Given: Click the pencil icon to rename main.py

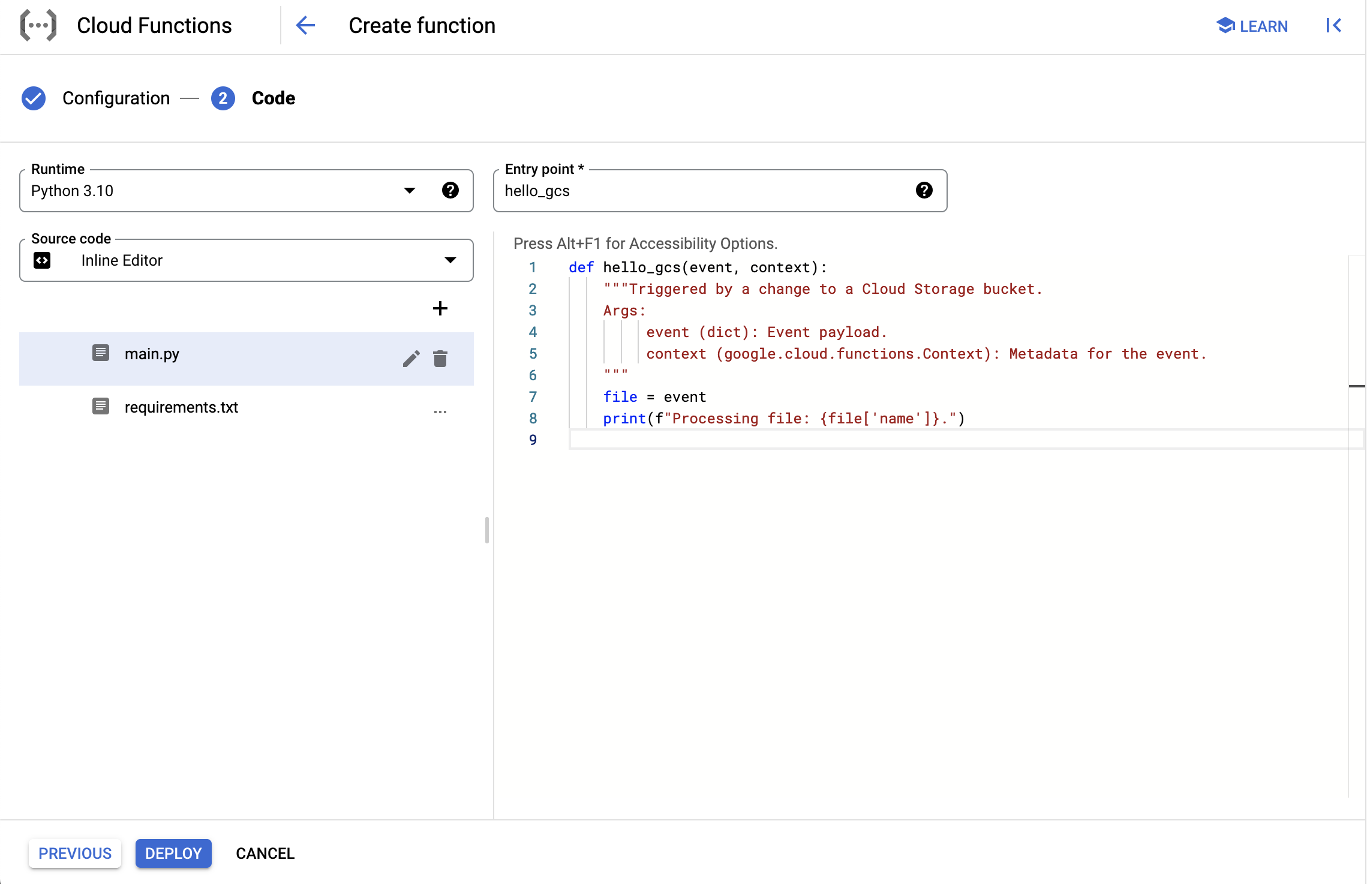Looking at the screenshot, I should (x=411, y=359).
